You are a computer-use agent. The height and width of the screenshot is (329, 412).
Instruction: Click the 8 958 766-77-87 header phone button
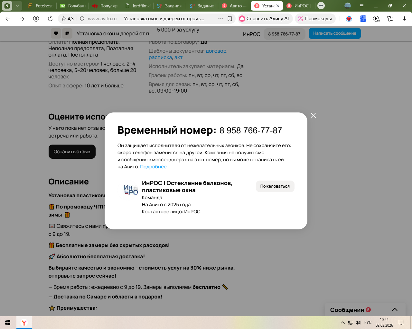(284, 34)
